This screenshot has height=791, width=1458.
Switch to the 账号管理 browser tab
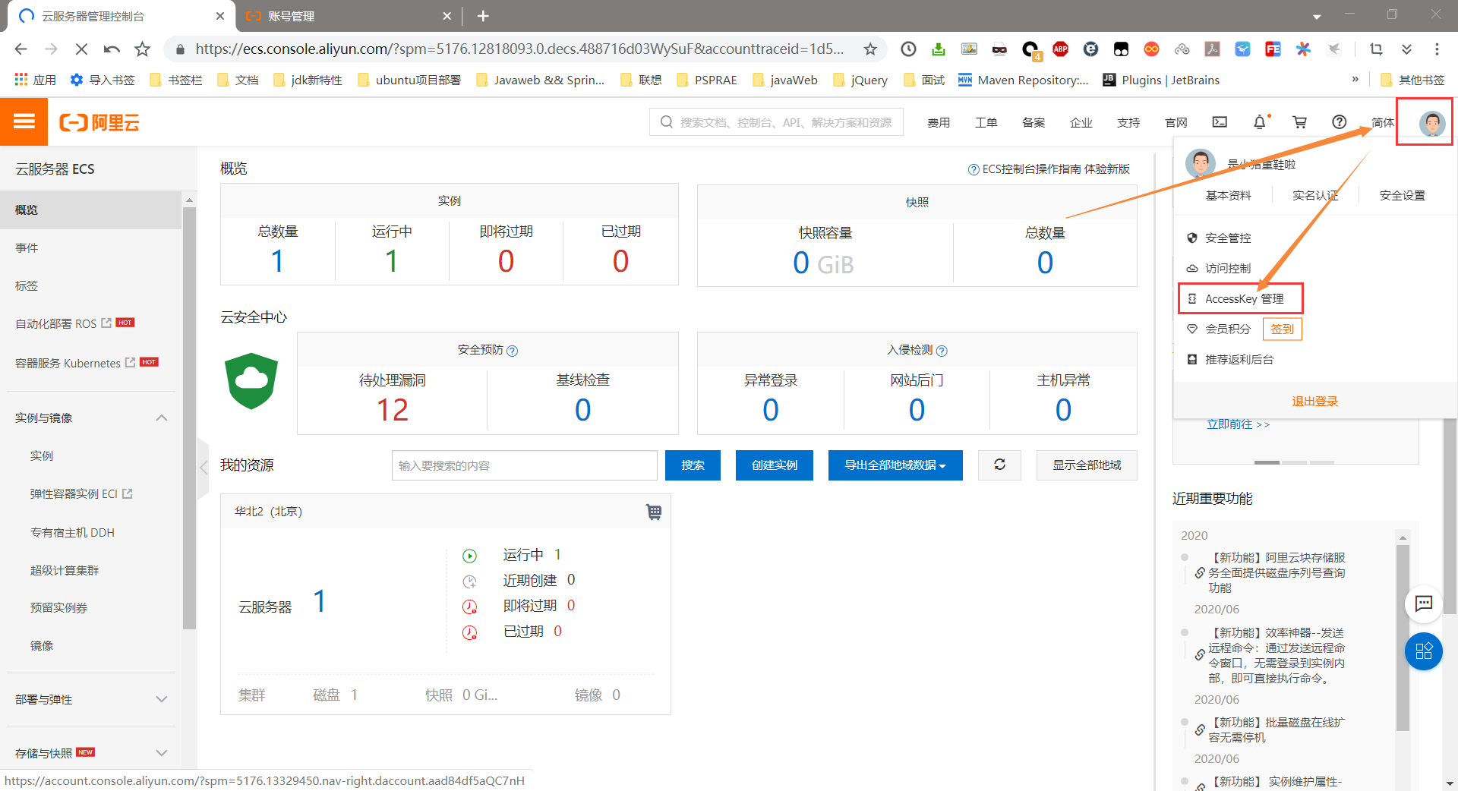click(349, 16)
